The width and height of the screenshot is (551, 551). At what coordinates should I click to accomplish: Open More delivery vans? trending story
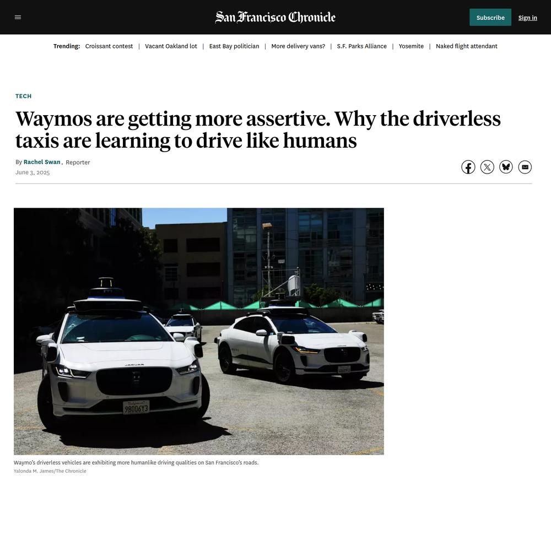click(x=298, y=46)
